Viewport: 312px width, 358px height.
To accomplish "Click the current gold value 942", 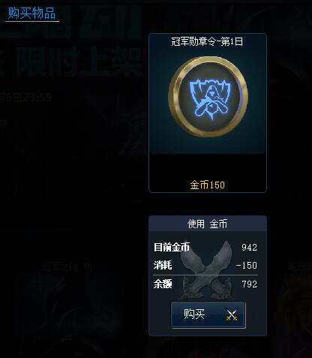I will click(249, 248).
